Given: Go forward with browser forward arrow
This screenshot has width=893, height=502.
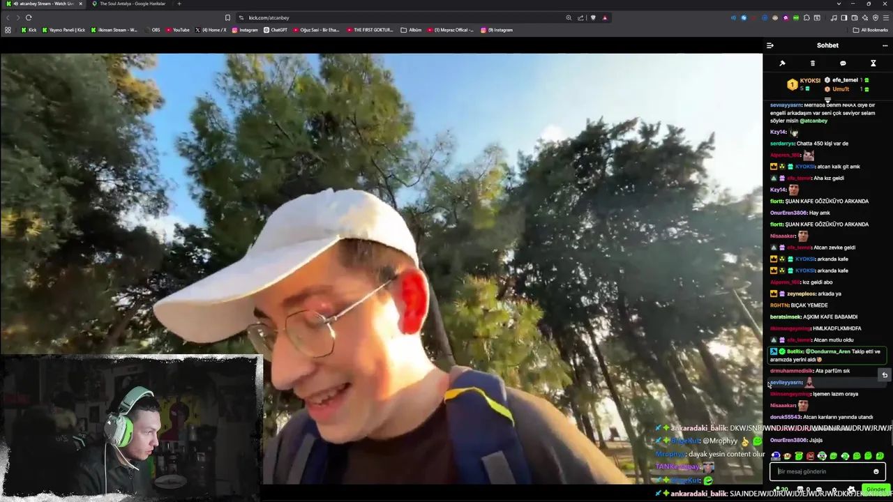Looking at the screenshot, I should click(x=17, y=17).
